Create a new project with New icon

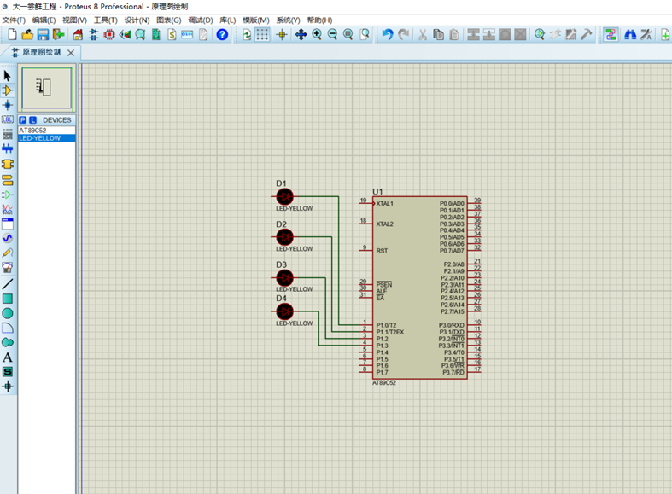point(12,34)
